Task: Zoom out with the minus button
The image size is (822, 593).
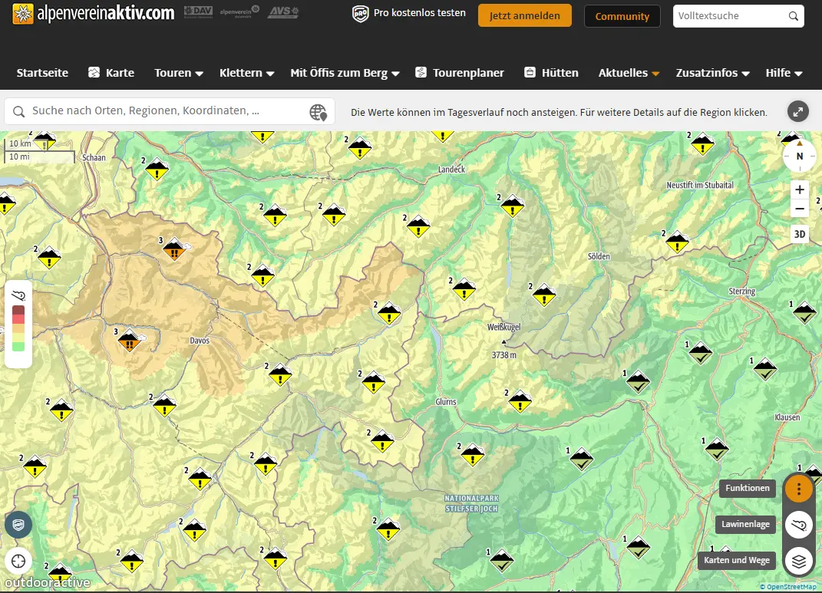Action: point(800,209)
